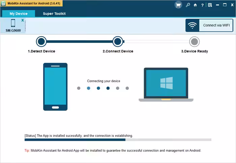This screenshot has width=236, height=163.
Task: Click the WiFi signal icon
Action: click(x=193, y=25)
